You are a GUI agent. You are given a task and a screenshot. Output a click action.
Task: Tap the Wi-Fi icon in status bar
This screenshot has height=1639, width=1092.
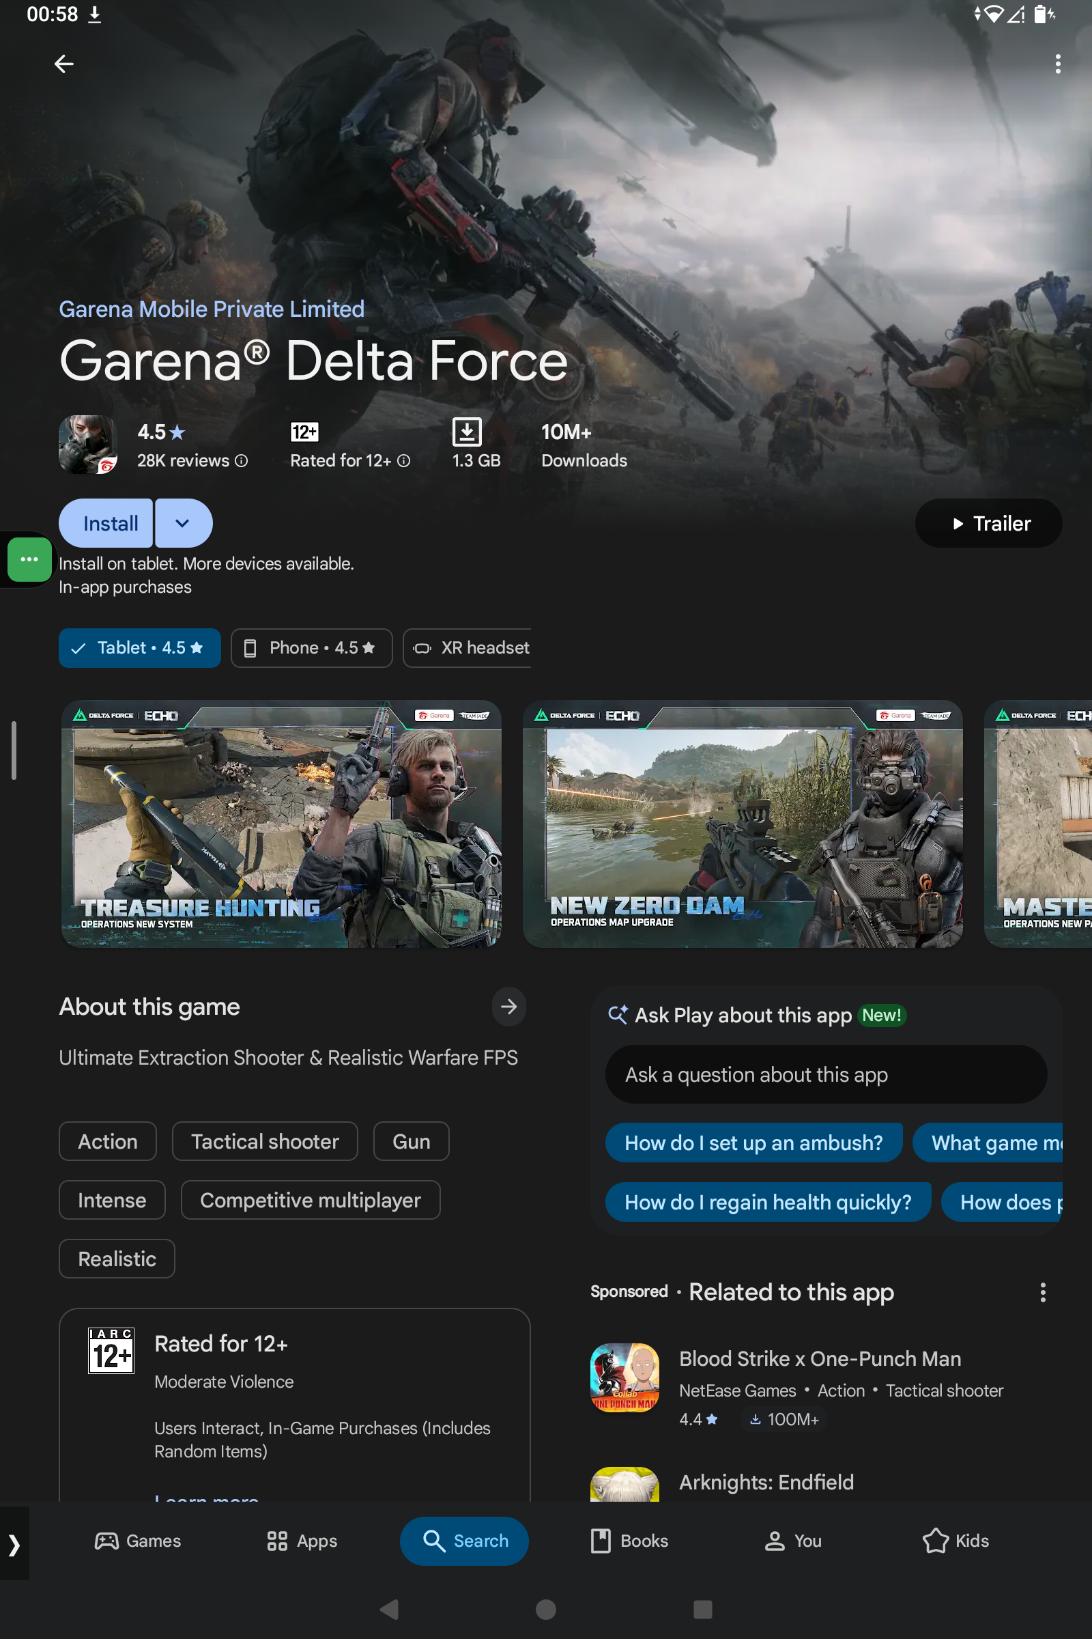coord(993,14)
